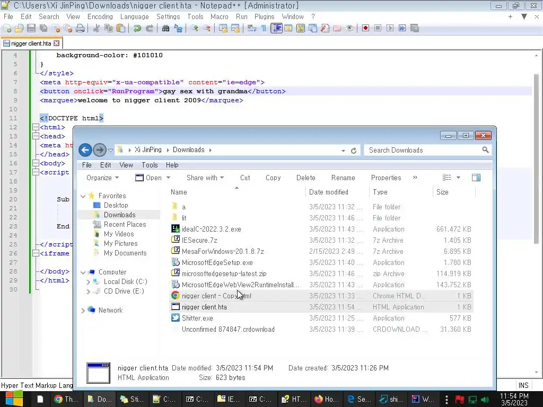Viewport: 543px width, 407px height.
Task: Collapse the head fold marker on line 13
Action: pos(36,136)
